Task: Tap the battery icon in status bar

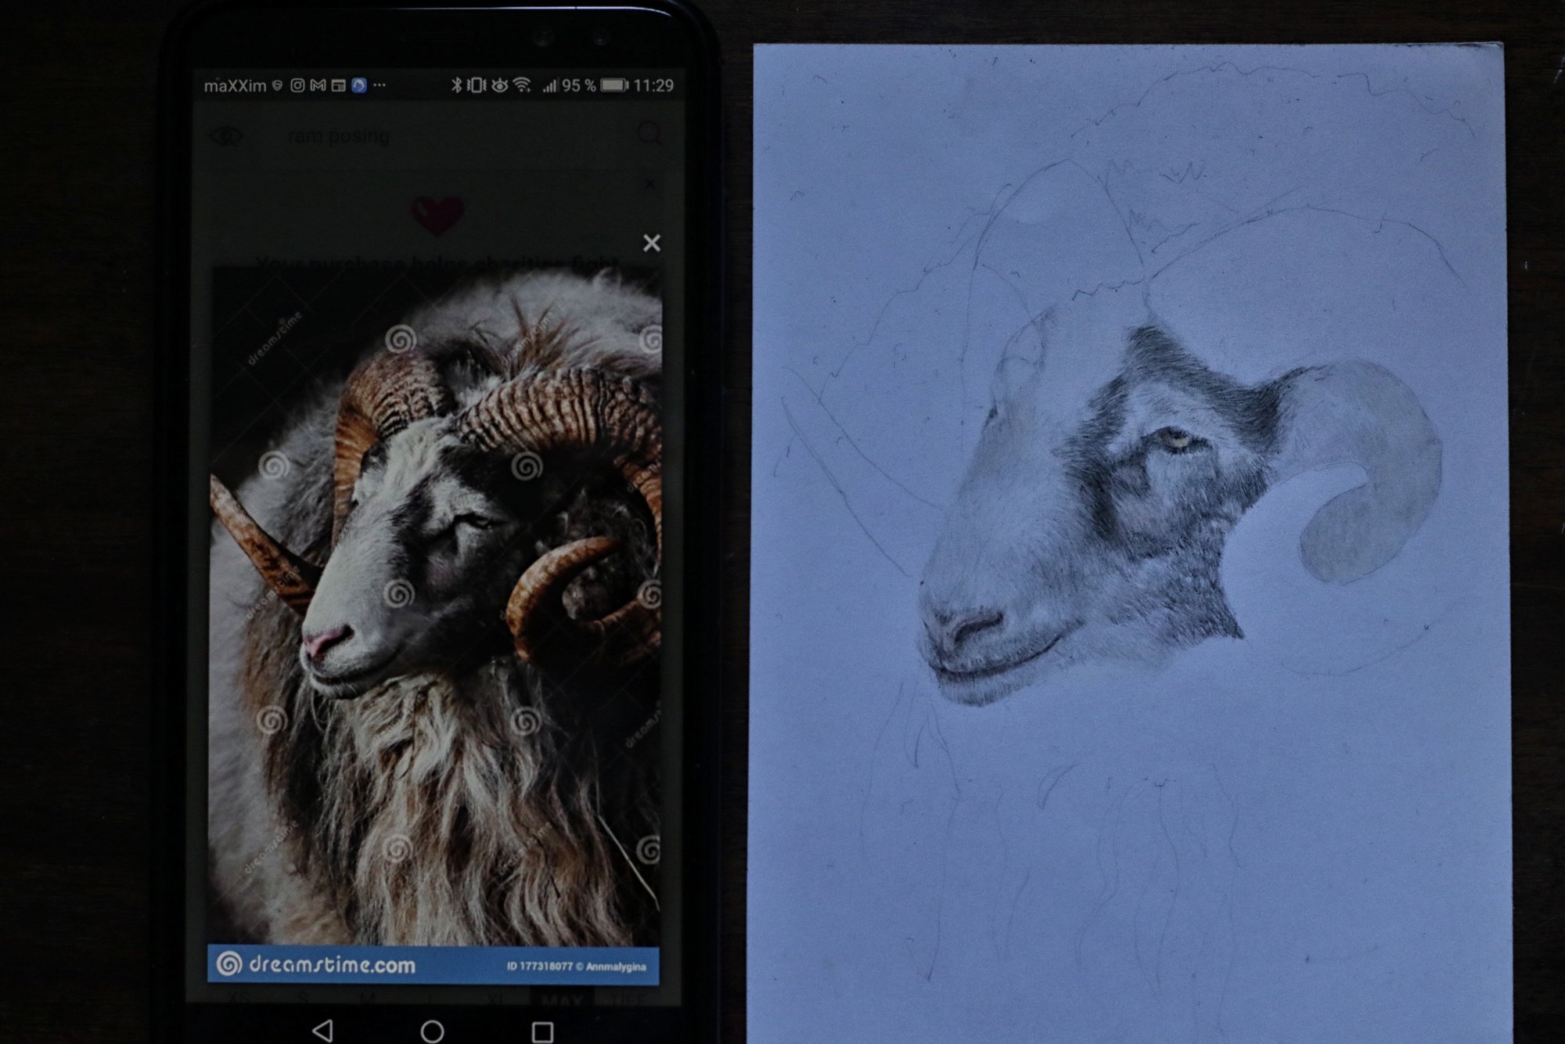Action: point(614,85)
